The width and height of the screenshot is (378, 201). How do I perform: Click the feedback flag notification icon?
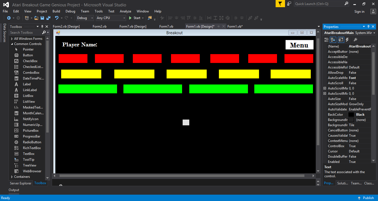[x=280, y=4]
